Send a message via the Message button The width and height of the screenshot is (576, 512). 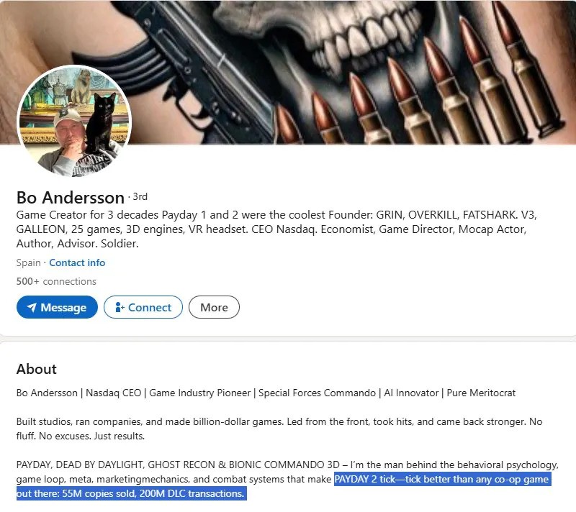[x=57, y=307]
